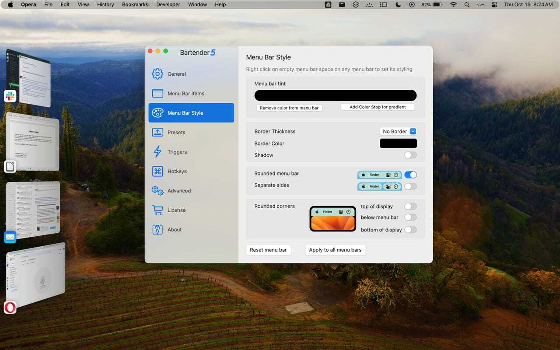Click the Stage Manager icon in menu bar
Image resolution: width=560 pixels, height=350 pixels.
(384, 4)
